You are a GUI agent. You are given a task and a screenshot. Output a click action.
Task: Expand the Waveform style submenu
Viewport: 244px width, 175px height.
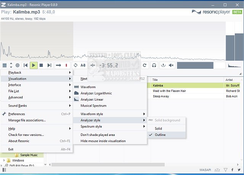pos(110,114)
